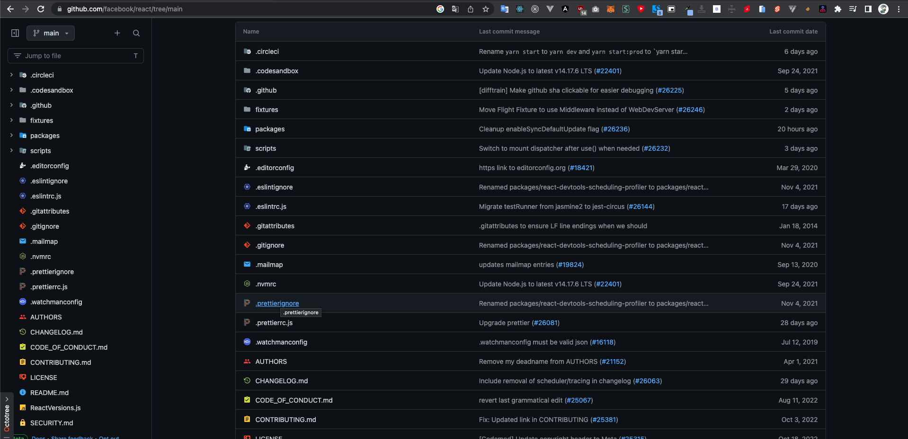Screen dimensions: 908x439
Task: Click the CHANGELOG.md history icon in table
Action: [247, 381]
